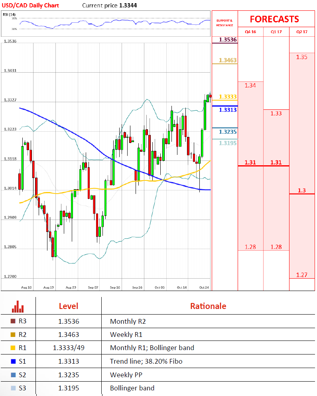Image resolution: width=317 pixels, height=396 pixels.
Task: Click the Current price 1.3344 text
Action: (109, 5)
